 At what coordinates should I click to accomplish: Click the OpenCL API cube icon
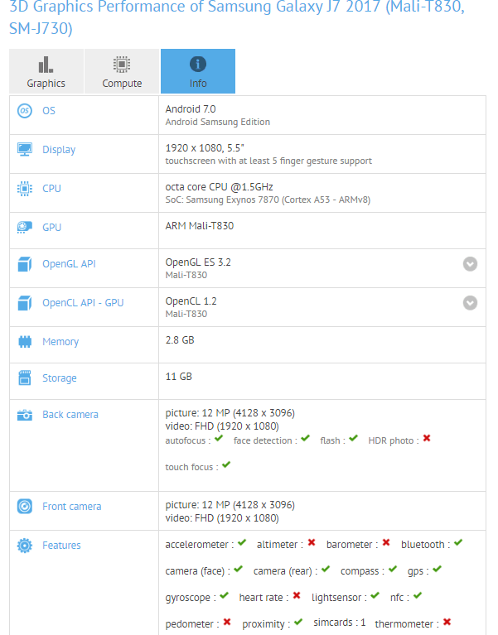[25, 303]
